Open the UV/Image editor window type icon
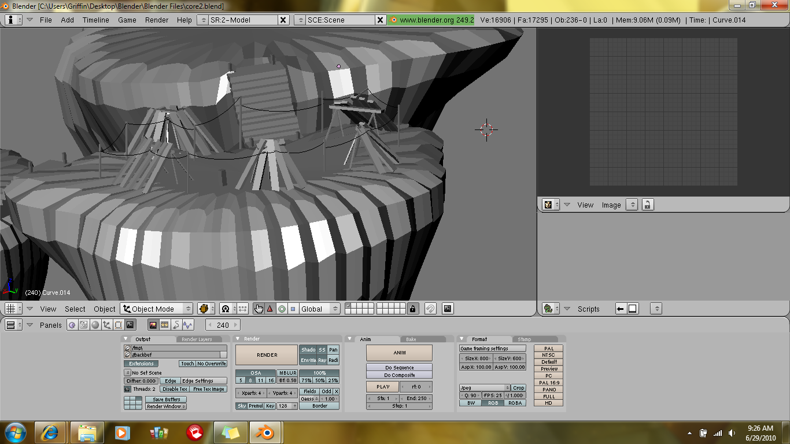 tap(551, 205)
